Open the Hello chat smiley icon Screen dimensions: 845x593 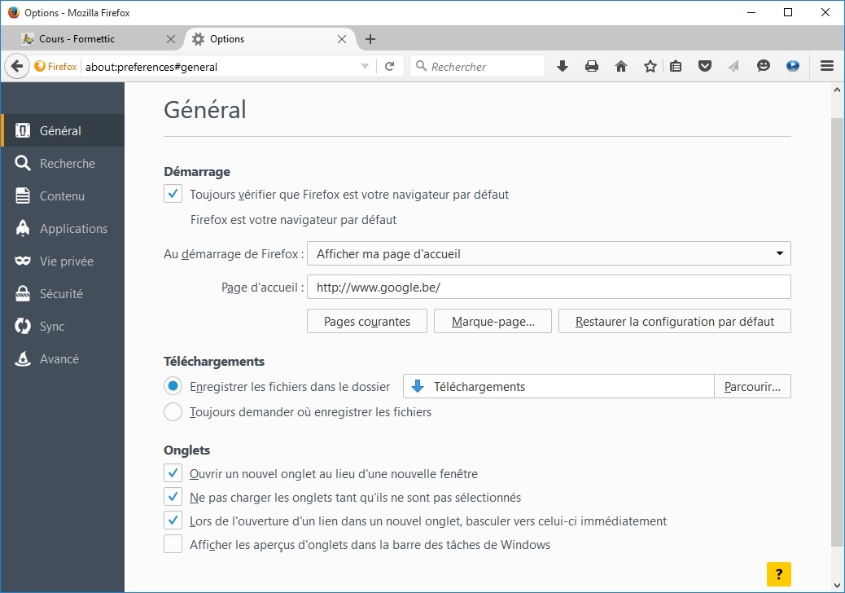(x=763, y=66)
